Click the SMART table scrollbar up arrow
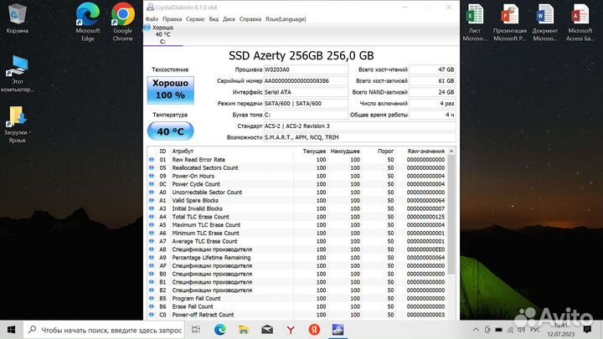Viewport: 603px width, 339px height. pos(451,151)
